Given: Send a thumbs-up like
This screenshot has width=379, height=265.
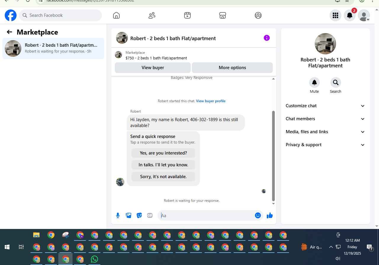Looking at the screenshot, I should pyautogui.click(x=269, y=215).
